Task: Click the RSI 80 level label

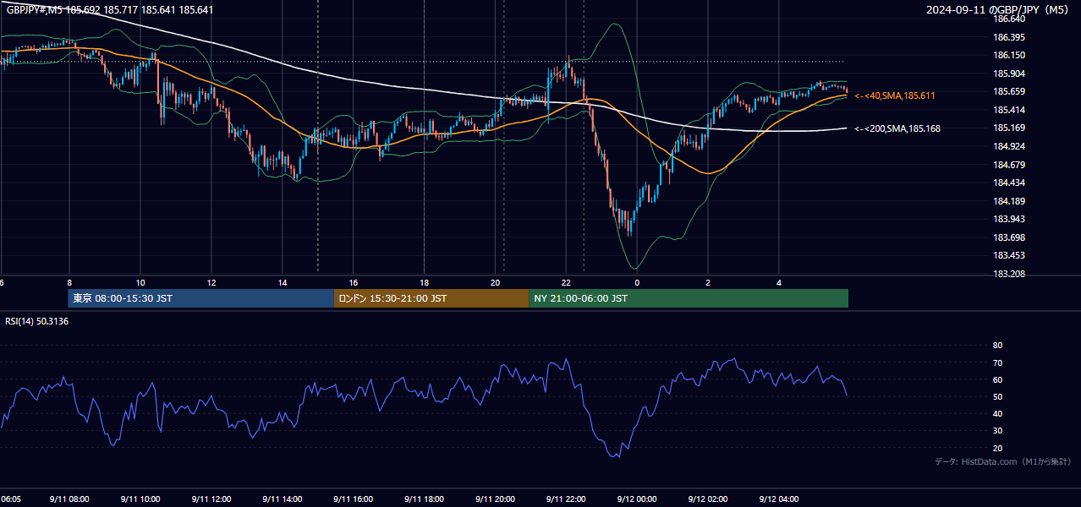Action: point(997,346)
